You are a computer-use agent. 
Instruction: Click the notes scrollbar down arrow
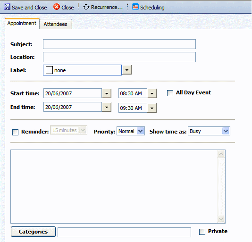pos(221,219)
